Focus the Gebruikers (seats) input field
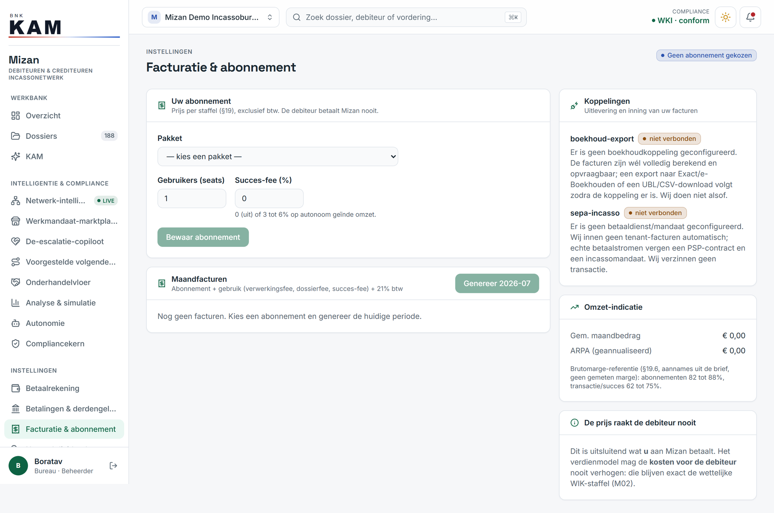774x513 pixels. click(x=192, y=198)
